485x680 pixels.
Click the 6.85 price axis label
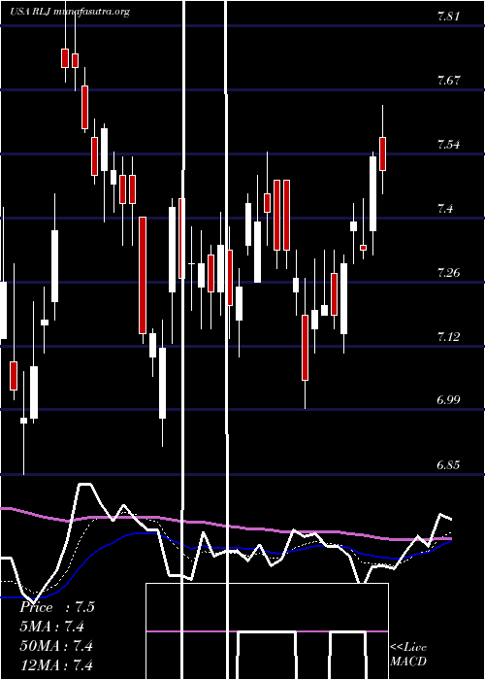click(448, 465)
